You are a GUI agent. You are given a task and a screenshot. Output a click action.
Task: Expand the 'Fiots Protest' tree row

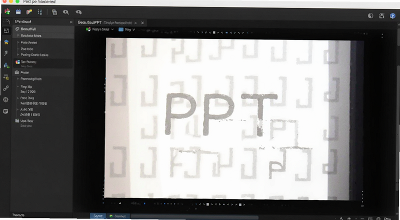coord(18,42)
